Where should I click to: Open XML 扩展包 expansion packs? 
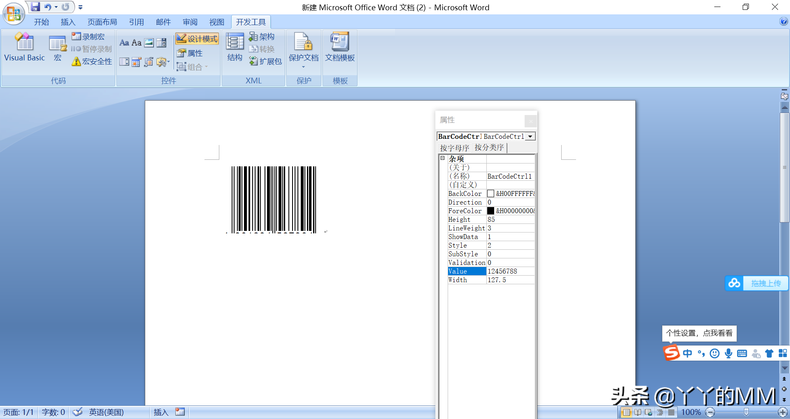point(265,61)
